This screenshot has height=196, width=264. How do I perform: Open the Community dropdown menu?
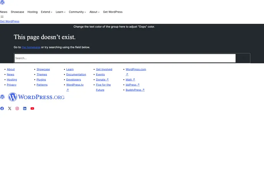(78, 12)
